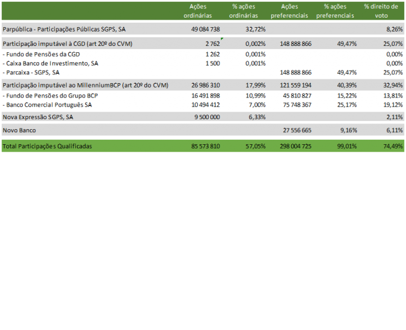This screenshot has width=406, height=330.
Task: Click the total 74,49% cell
Action: tap(393, 146)
